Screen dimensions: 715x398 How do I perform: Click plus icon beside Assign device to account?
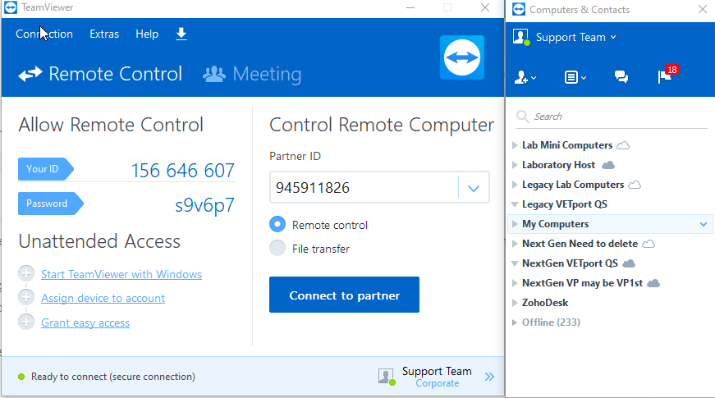coord(26,297)
